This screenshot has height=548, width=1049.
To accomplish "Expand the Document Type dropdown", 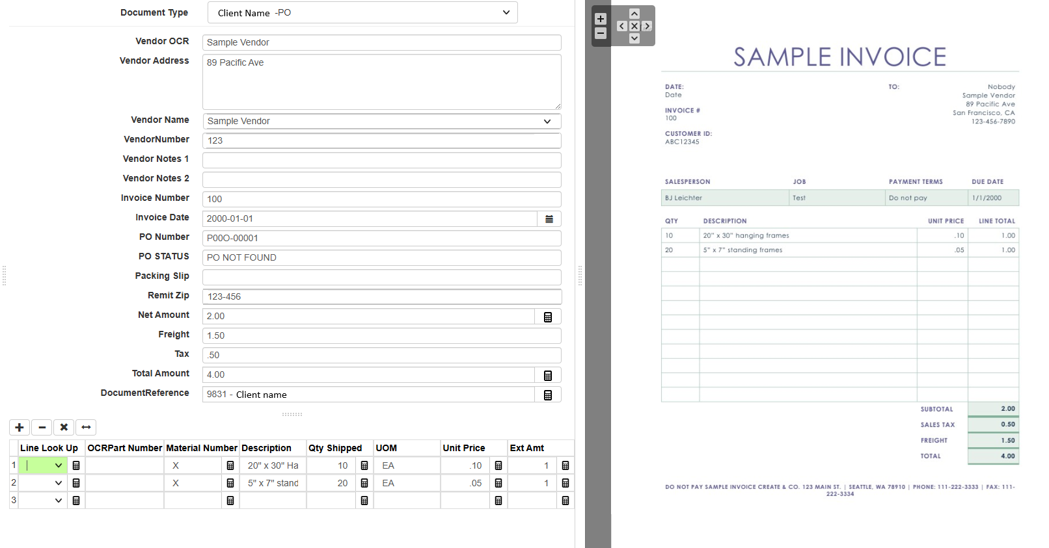I will [506, 13].
